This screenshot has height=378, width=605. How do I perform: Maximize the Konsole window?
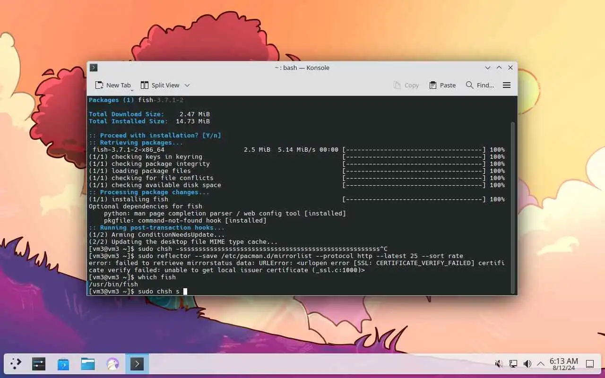pyautogui.click(x=499, y=68)
